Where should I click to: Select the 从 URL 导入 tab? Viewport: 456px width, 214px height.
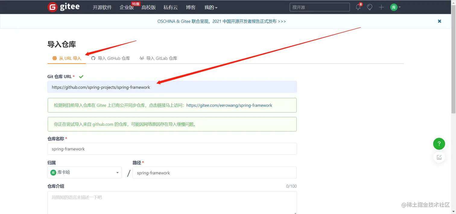(x=67, y=58)
